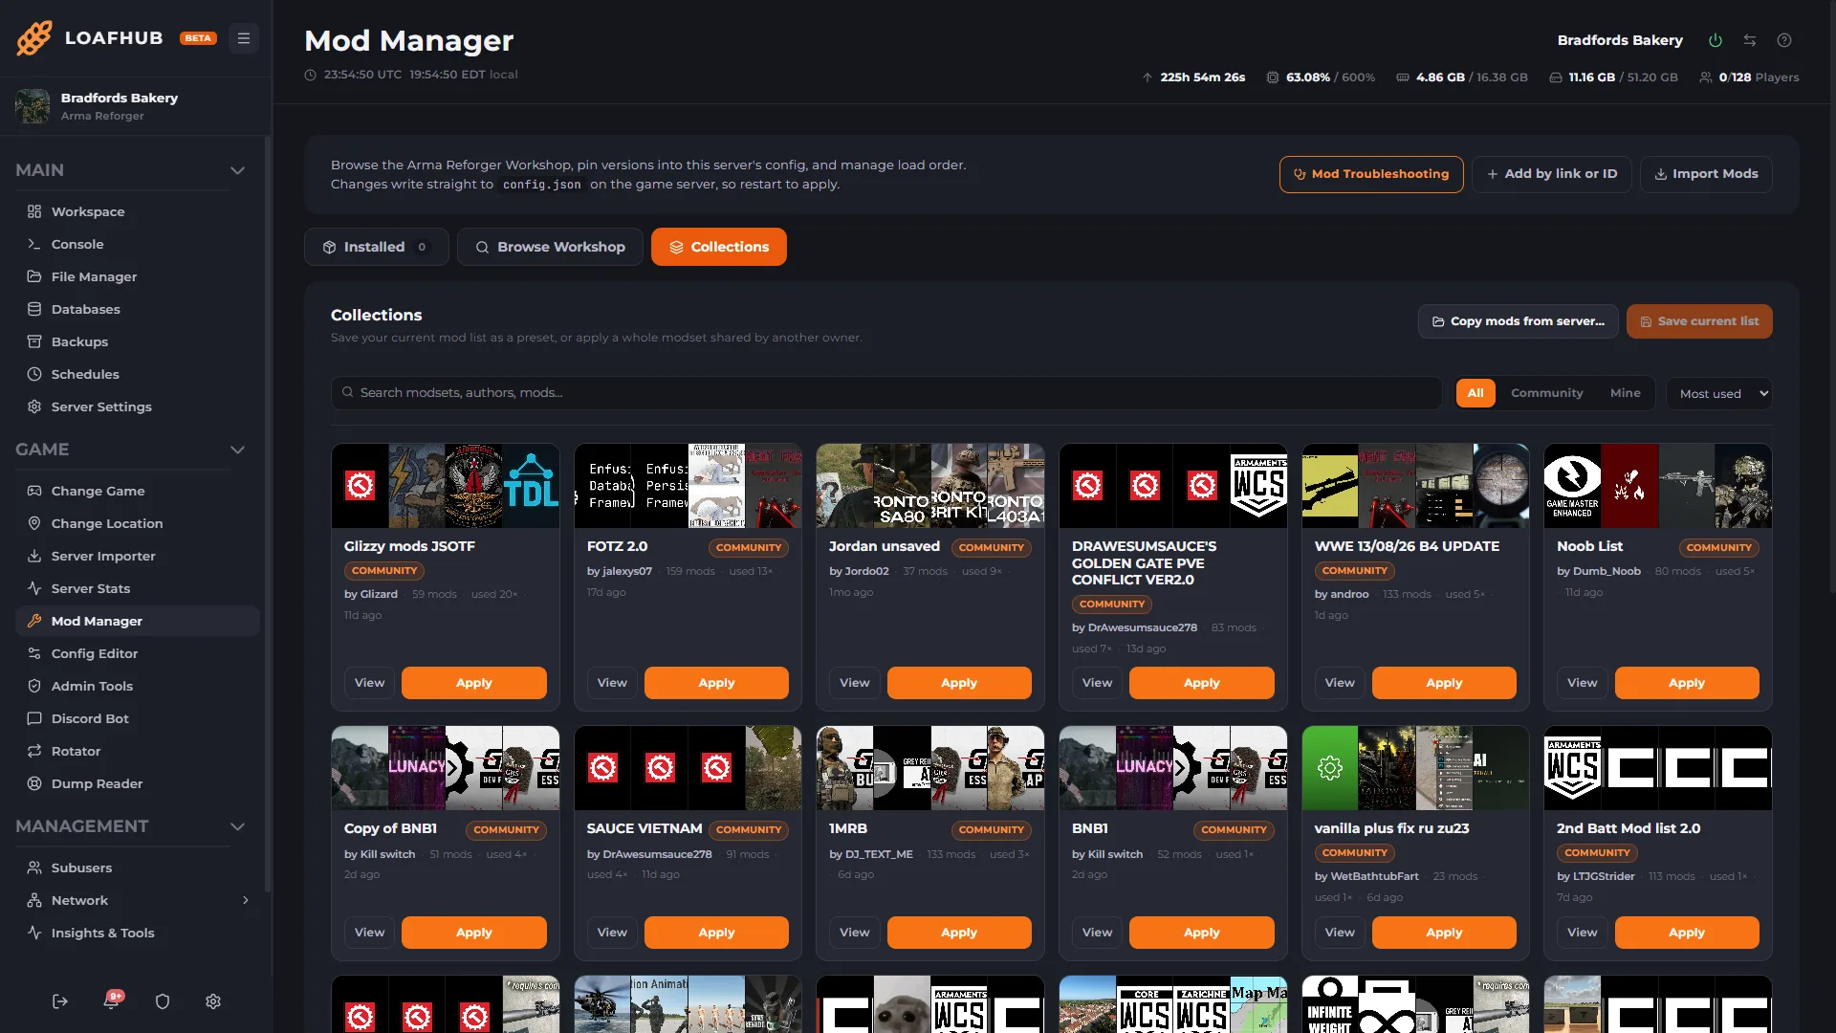The height and width of the screenshot is (1033, 1836).
Task: Open Schedules in the sidebar
Action: pyautogui.click(x=138, y=374)
